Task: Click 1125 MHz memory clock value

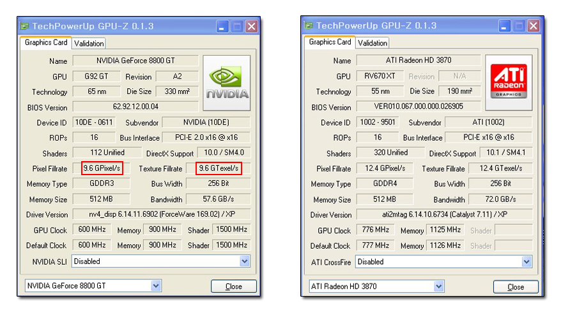Action: pyautogui.click(x=445, y=230)
